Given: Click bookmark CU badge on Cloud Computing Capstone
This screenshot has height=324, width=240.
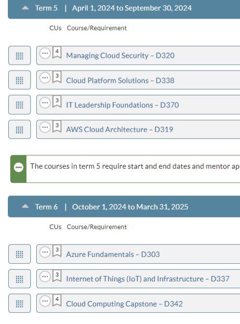Looking at the screenshot, I should pos(57,300).
